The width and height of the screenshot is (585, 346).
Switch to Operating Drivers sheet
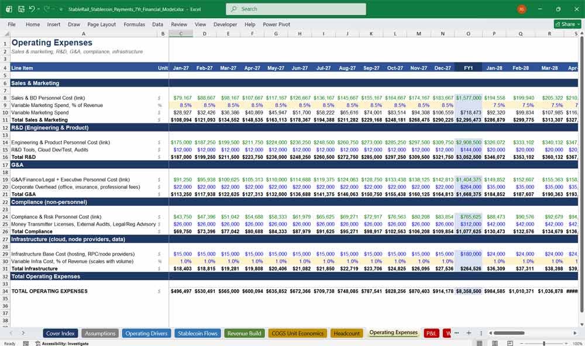click(146, 333)
